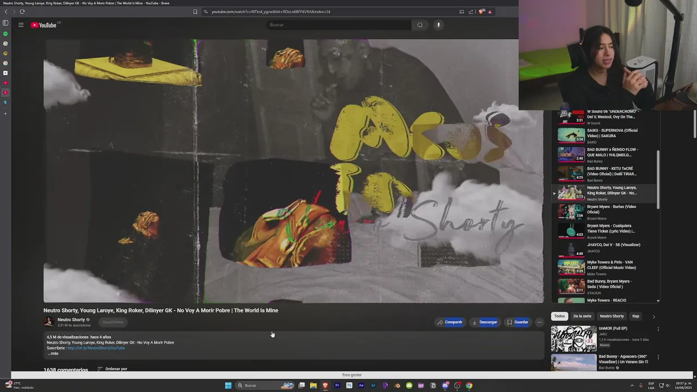Screen dimensions: 697x392
Task: Open Brave browser taskbar icon
Action: (x=325, y=385)
